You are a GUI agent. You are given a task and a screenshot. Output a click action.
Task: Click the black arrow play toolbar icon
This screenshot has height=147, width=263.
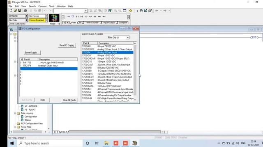(137, 11)
